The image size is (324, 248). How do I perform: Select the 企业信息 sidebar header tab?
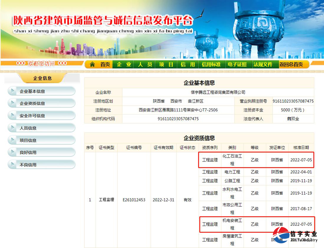[x=42, y=78]
